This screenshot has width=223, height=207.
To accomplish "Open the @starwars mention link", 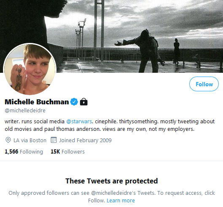I will 79,122.
